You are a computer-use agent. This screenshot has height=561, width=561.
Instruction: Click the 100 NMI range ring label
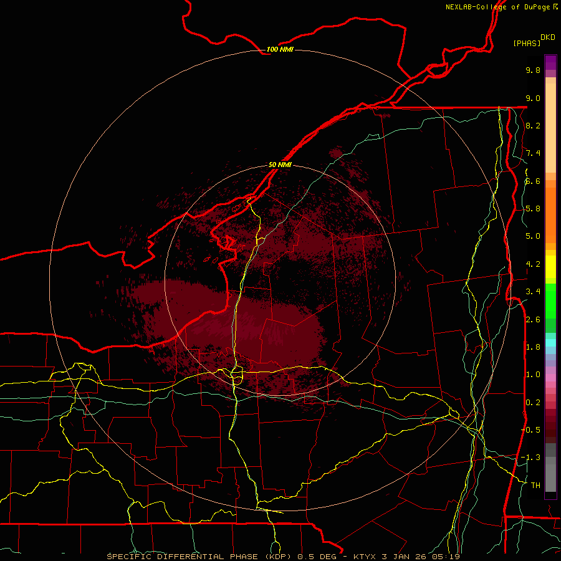click(x=280, y=49)
